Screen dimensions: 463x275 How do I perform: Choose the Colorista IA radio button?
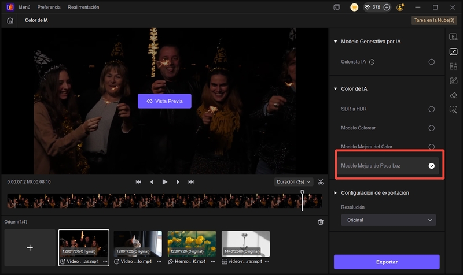point(431,62)
